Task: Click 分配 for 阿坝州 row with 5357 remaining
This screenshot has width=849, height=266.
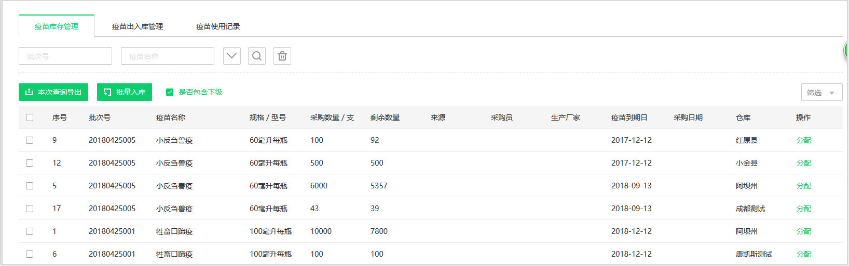Action: pyautogui.click(x=804, y=186)
